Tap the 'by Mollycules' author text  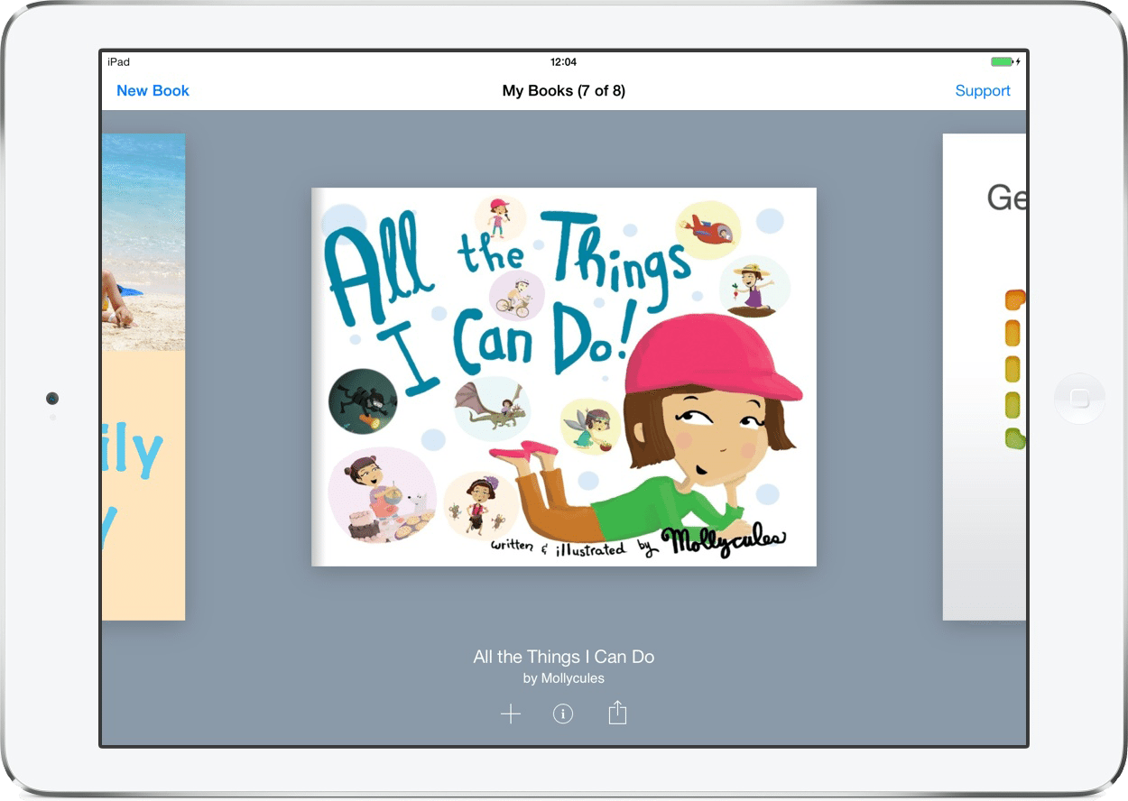tap(563, 678)
